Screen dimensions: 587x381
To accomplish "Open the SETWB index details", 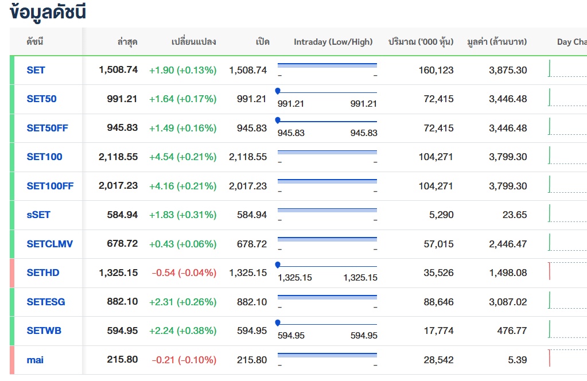I will coord(44,331).
